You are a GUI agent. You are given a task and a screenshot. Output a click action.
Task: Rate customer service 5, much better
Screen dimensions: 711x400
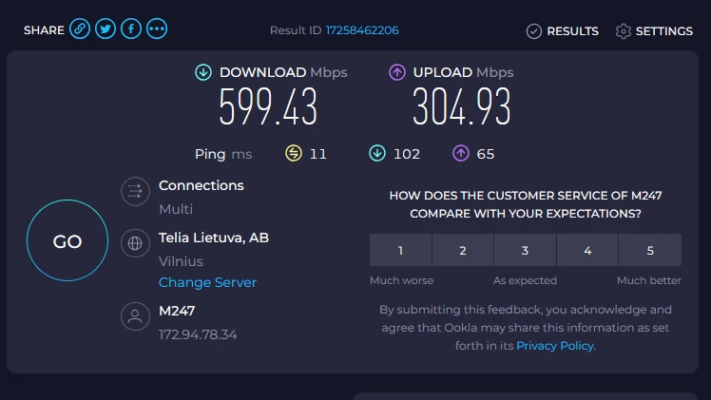point(650,251)
